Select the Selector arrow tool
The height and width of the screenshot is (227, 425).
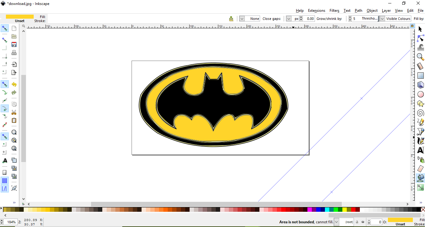pyautogui.click(x=420, y=29)
